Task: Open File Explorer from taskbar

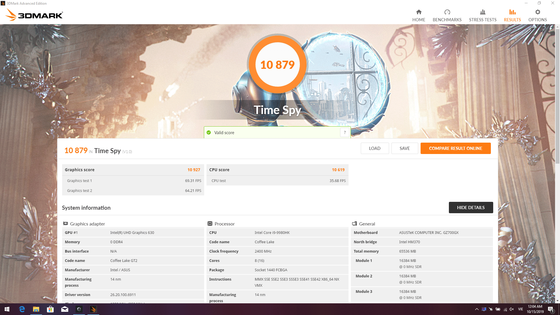Action: [36, 309]
